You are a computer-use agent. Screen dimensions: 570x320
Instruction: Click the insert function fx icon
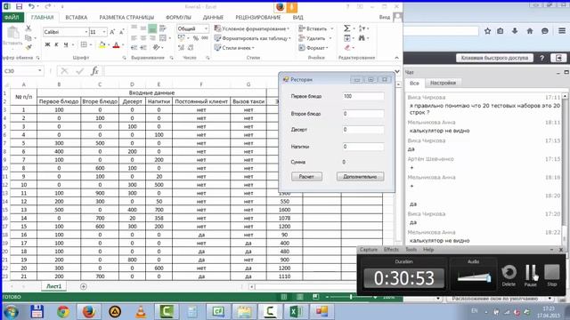tap(95, 71)
